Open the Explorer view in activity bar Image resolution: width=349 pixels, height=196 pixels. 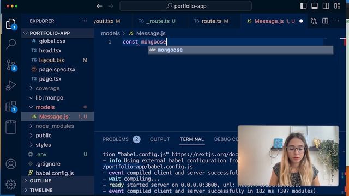[x=10, y=24]
